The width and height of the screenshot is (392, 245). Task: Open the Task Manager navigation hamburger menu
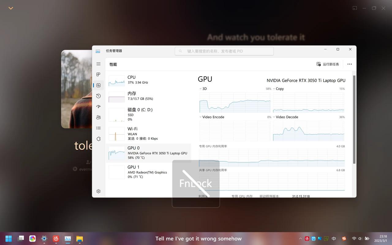[x=98, y=64]
